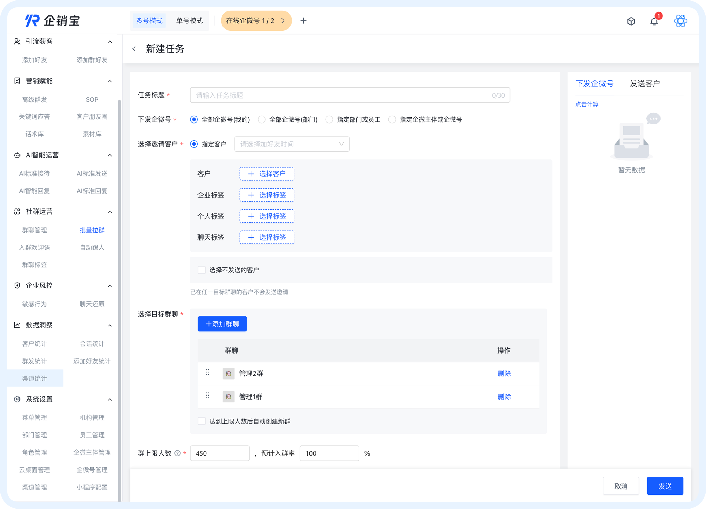Click the 添加群聊 button
This screenshot has width=706, height=509.
[x=222, y=324]
